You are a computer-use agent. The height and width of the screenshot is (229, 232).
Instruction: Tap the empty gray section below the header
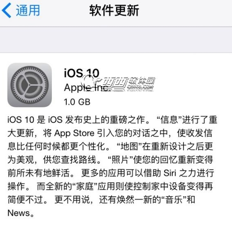pyautogui.click(x=116, y=39)
